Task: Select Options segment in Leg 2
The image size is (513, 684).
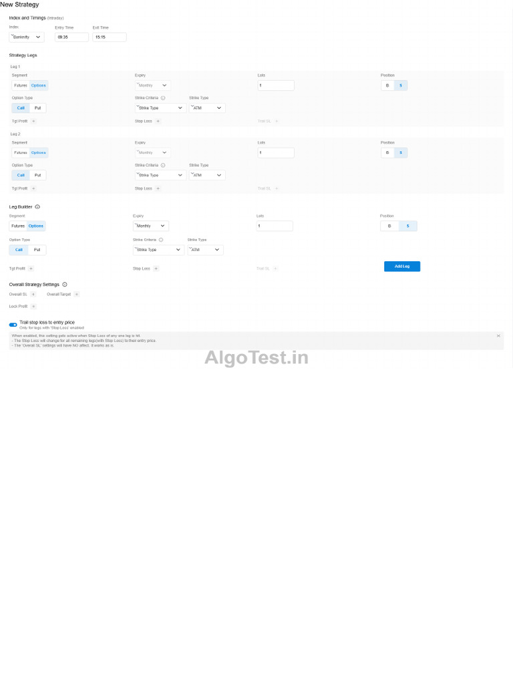Action: tap(38, 153)
